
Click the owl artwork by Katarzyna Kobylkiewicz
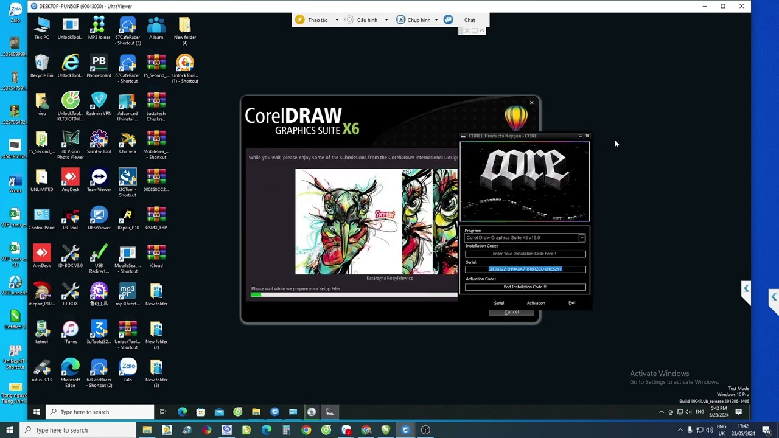[349, 221]
